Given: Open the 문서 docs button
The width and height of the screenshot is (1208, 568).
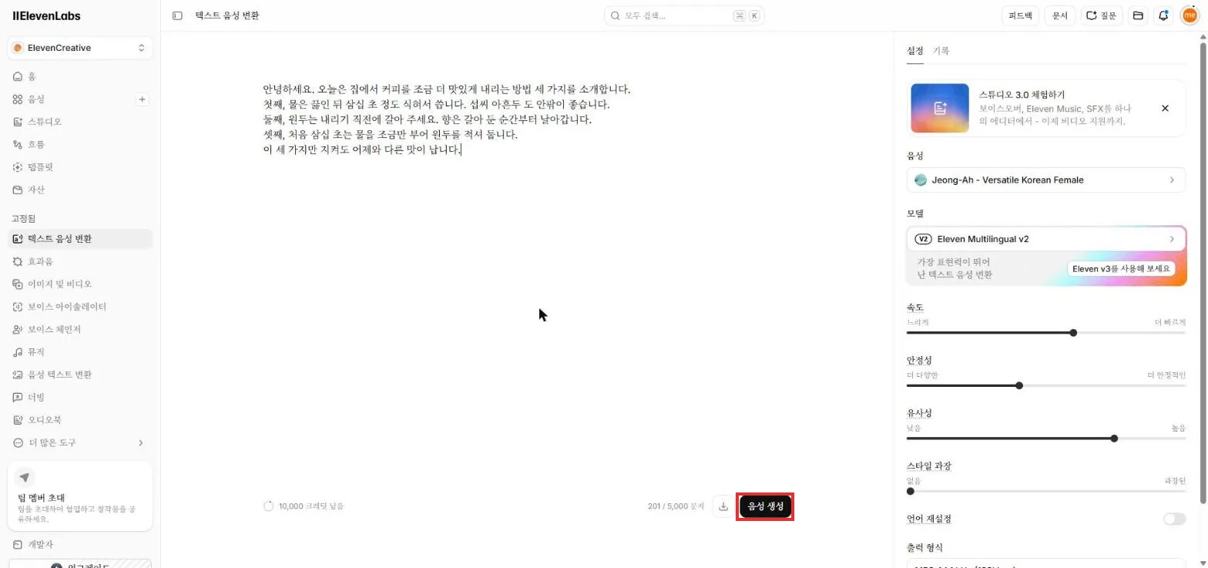Looking at the screenshot, I should [x=1060, y=15].
